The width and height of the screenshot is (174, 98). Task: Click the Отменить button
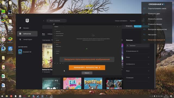click(x=129, y=26)
